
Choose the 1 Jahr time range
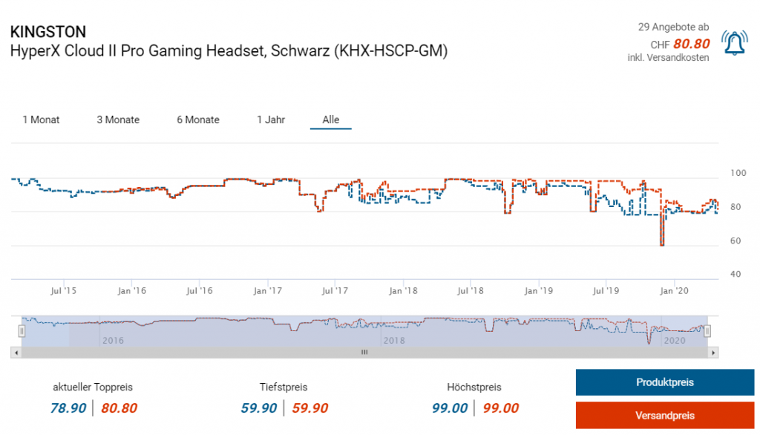(x=271, y=120)
